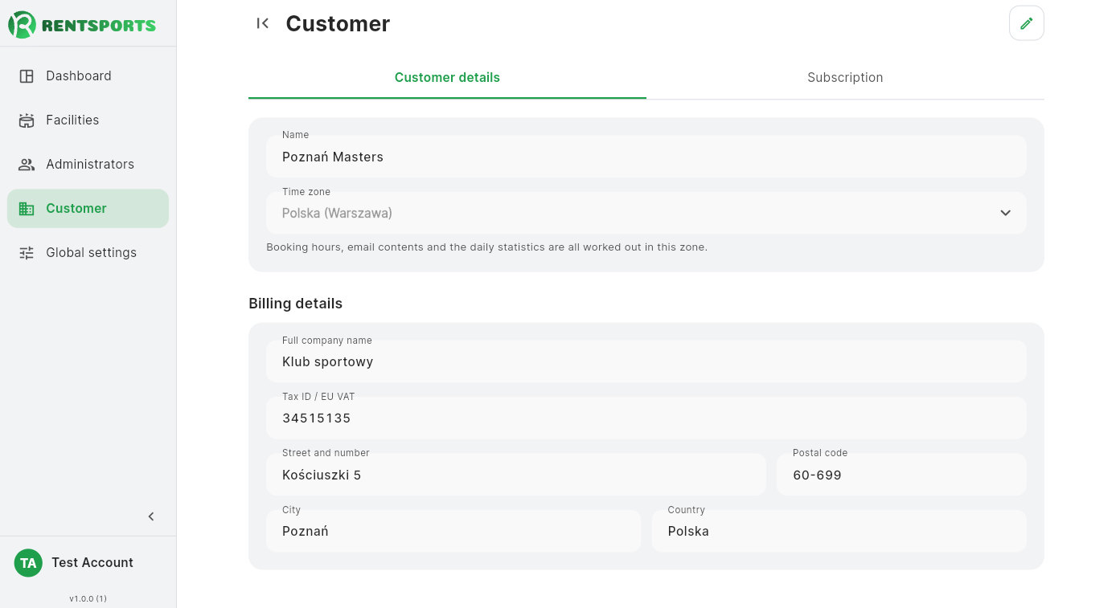
Task: Select the Customer details tab
Action: coord(447,78)
